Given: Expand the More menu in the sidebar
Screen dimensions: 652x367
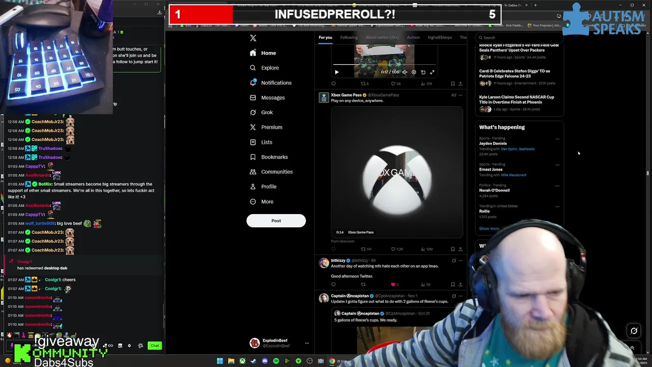Looking at the screenshot, I should (261, 201).
